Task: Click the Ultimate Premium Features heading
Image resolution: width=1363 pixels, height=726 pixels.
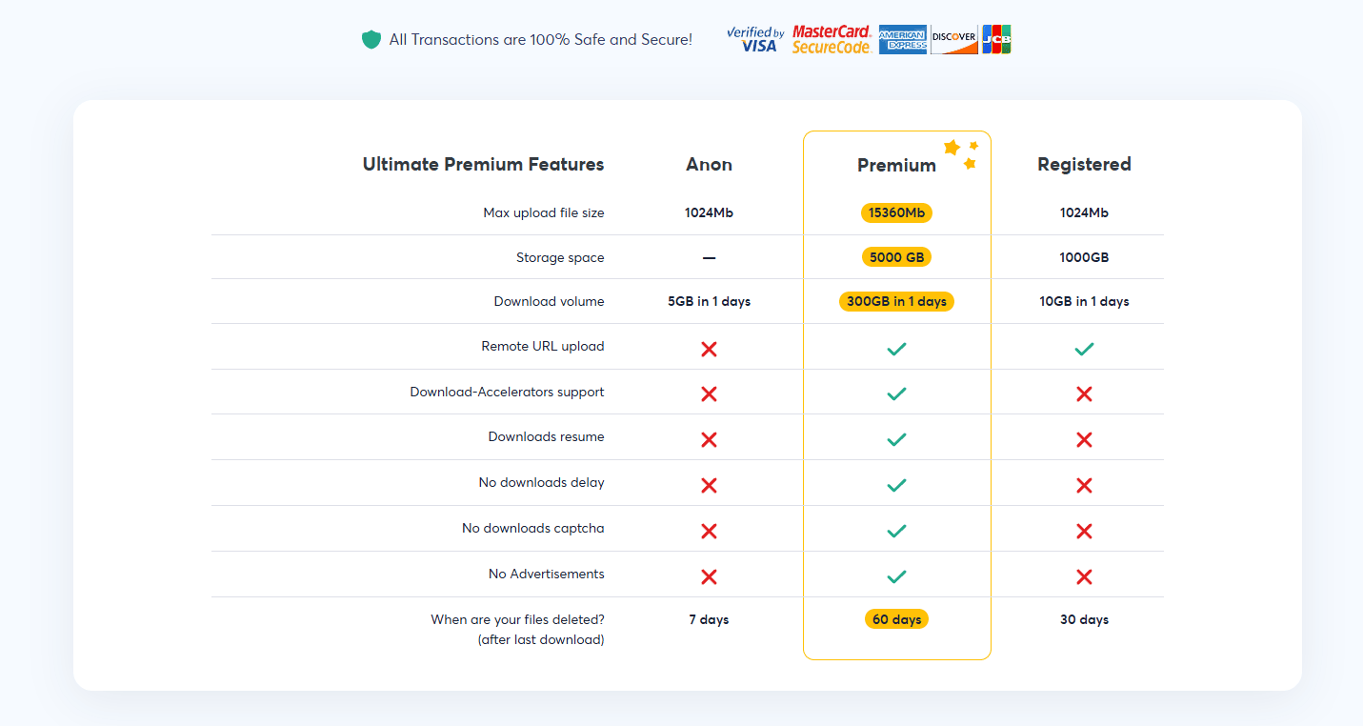Action: click(x=483, y=165)
